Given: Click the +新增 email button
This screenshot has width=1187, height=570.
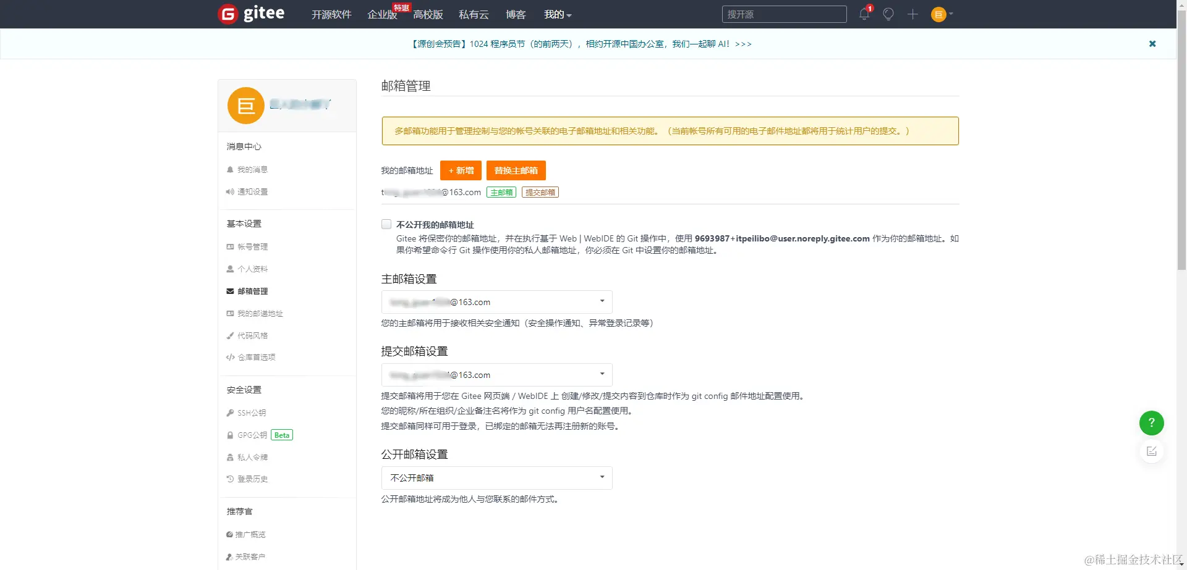Looking at the screenshot, I should pos(460,170).
